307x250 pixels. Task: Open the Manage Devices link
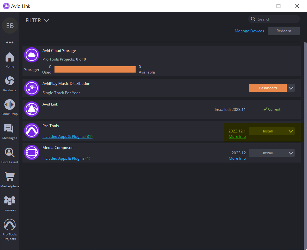(249, 31)
